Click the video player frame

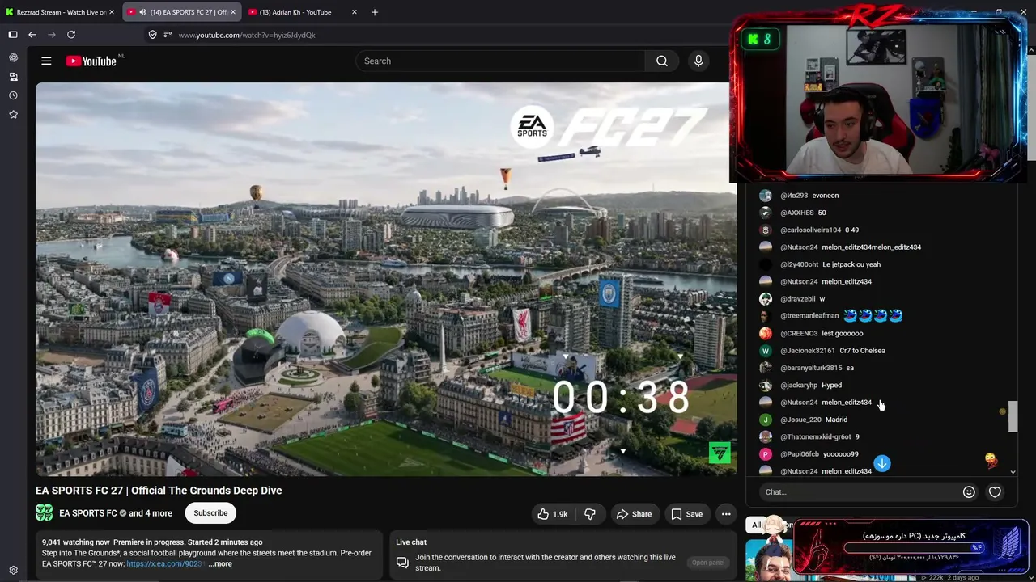(x=386, y=280)
